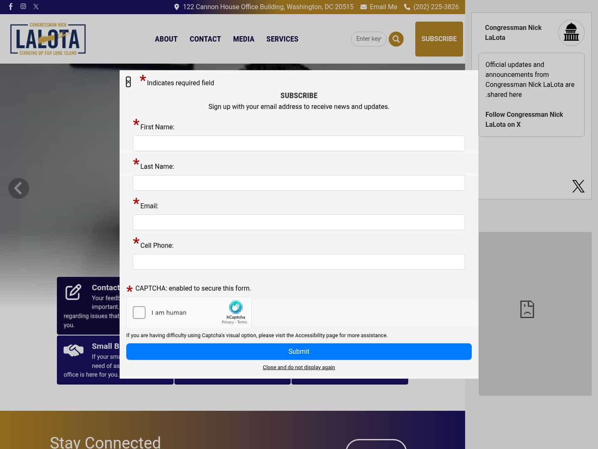Viewport: 598px width, 449px height.
Task: Click the 'Official updates and announcements' text
Action: pos(530,79)
